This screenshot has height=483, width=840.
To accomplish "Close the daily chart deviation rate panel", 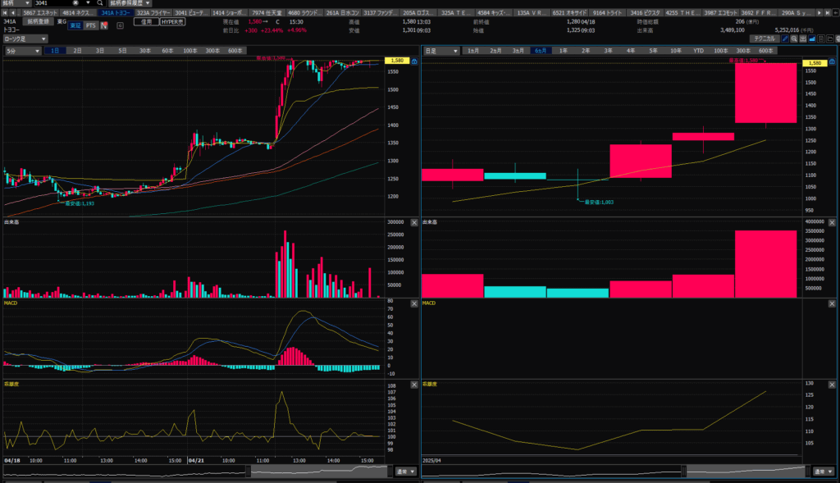I will click(x=832, y=385).
